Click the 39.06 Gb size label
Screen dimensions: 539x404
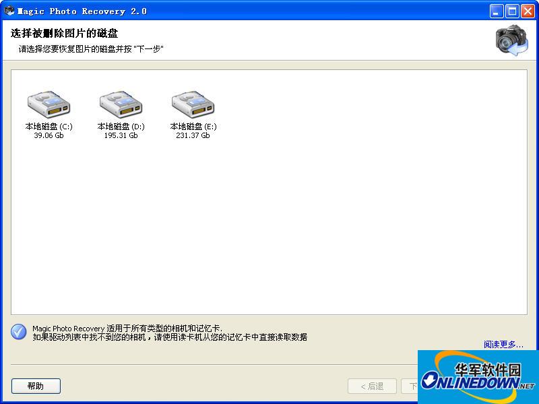pos(49,135)
